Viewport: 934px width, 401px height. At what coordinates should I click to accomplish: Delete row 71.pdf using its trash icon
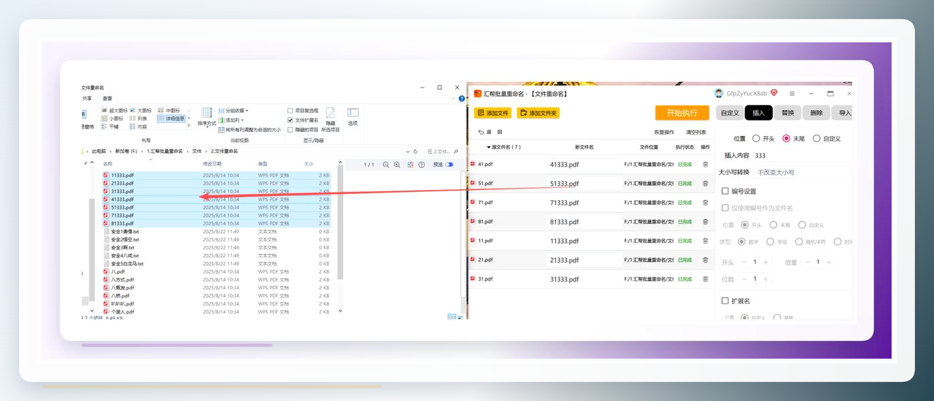(x=706, y=202)
